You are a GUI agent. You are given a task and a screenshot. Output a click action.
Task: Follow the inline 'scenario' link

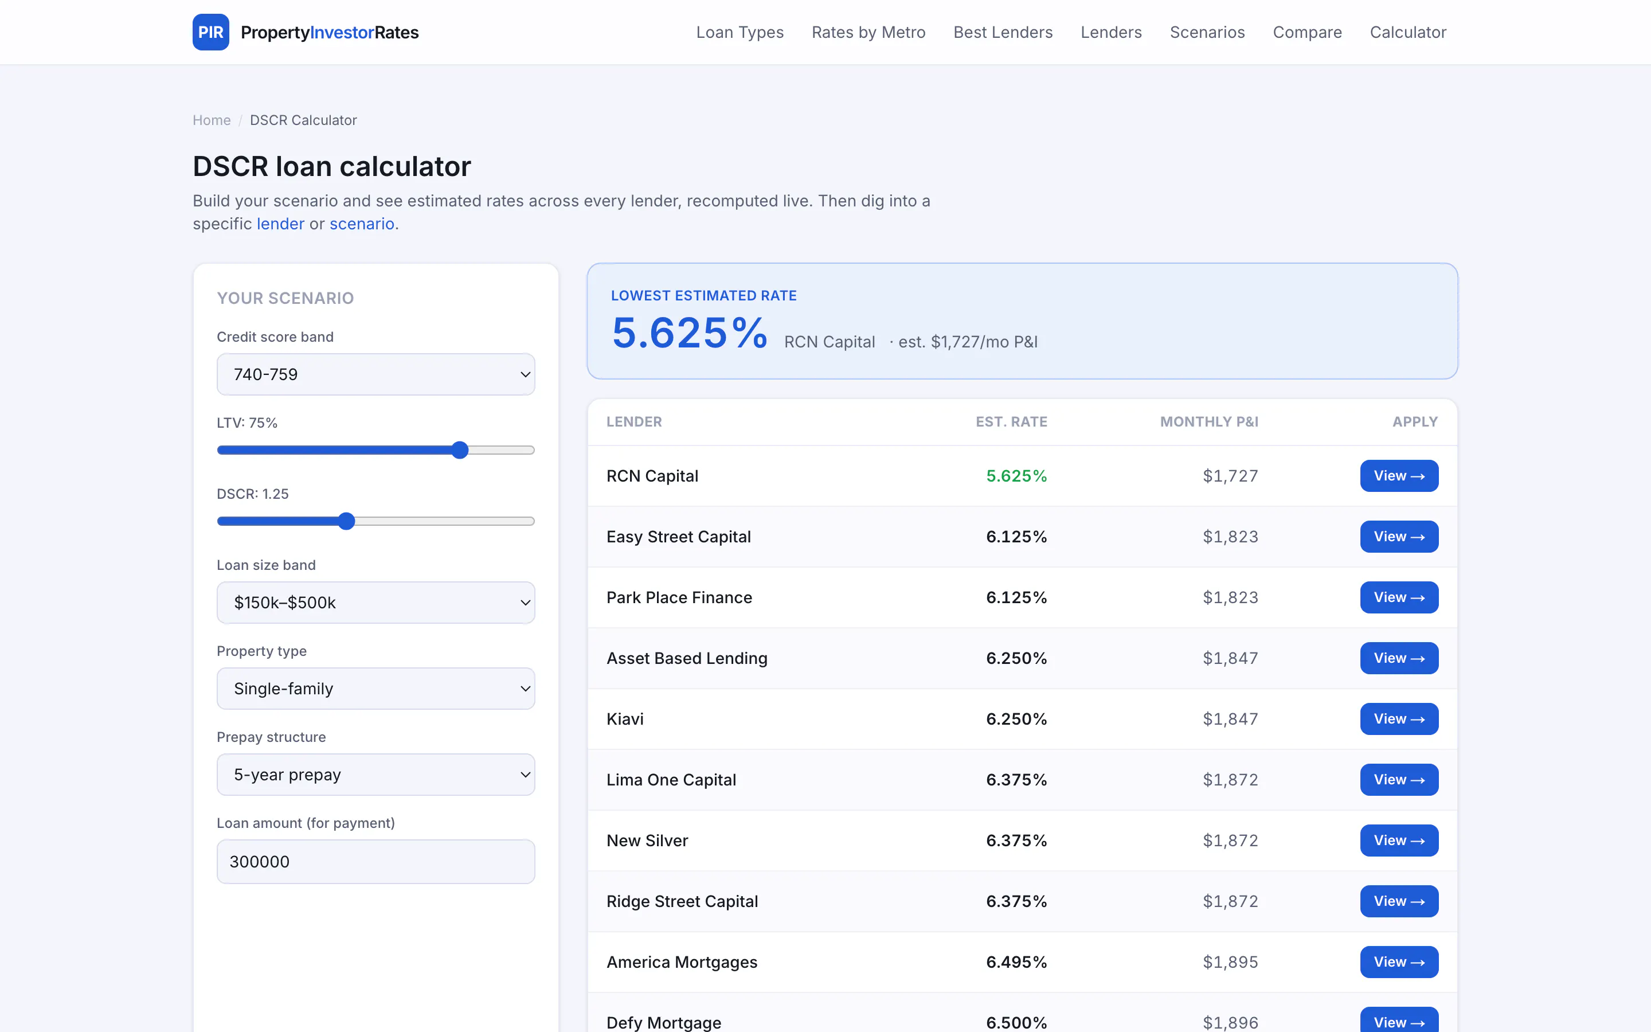click(362, 224)
